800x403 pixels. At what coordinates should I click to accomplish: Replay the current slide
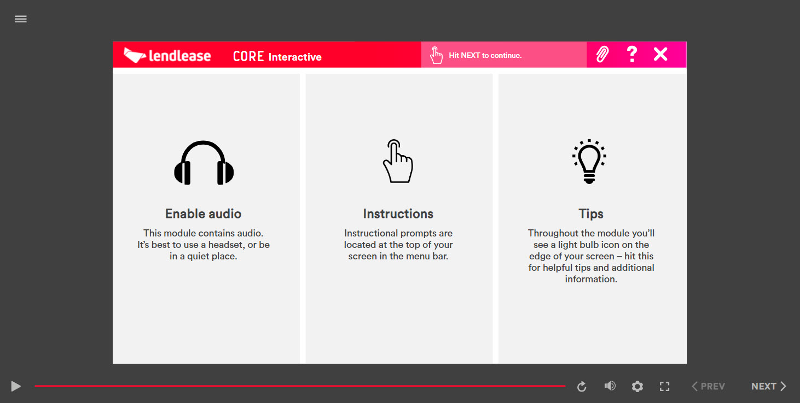pos(582,387)
